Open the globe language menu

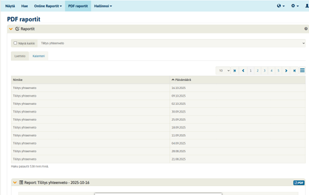tap(280, 5)
